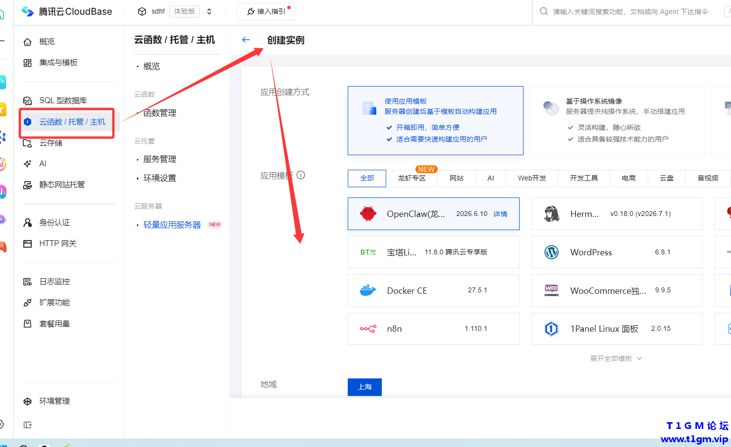Collapse the sidebar with bottom toggle icon
This screenshot has height=447, width=731.
coord(28,425)
